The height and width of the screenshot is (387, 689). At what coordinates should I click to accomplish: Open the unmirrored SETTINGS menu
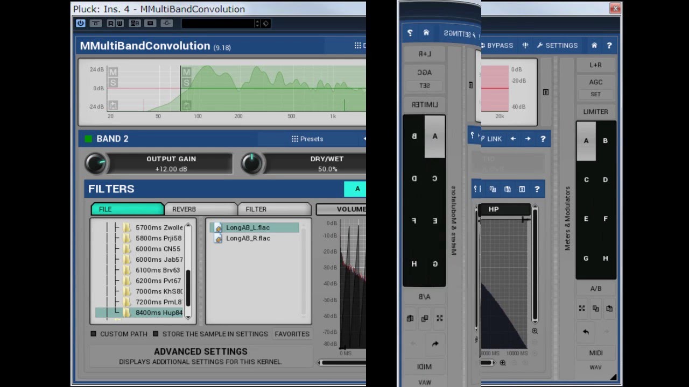[x=557, y=46]
